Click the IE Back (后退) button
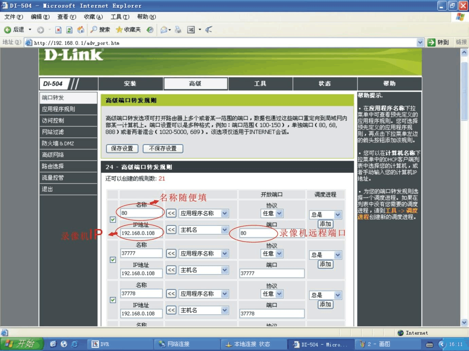 coord(14,30)
